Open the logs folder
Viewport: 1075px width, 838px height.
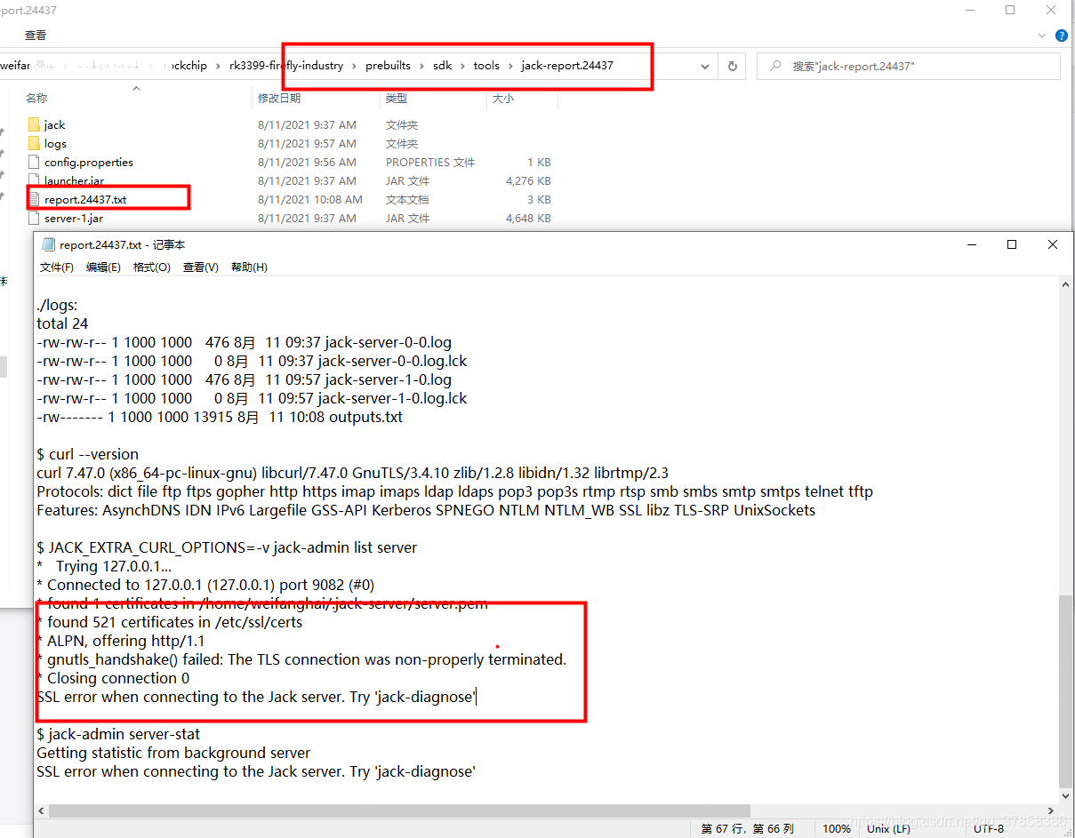point(55,143)
